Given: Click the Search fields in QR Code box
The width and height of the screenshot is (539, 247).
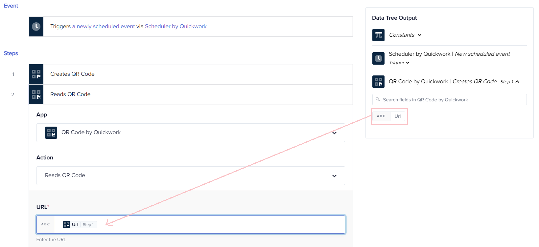Looking at the screenshot, I should pos(449,100).
